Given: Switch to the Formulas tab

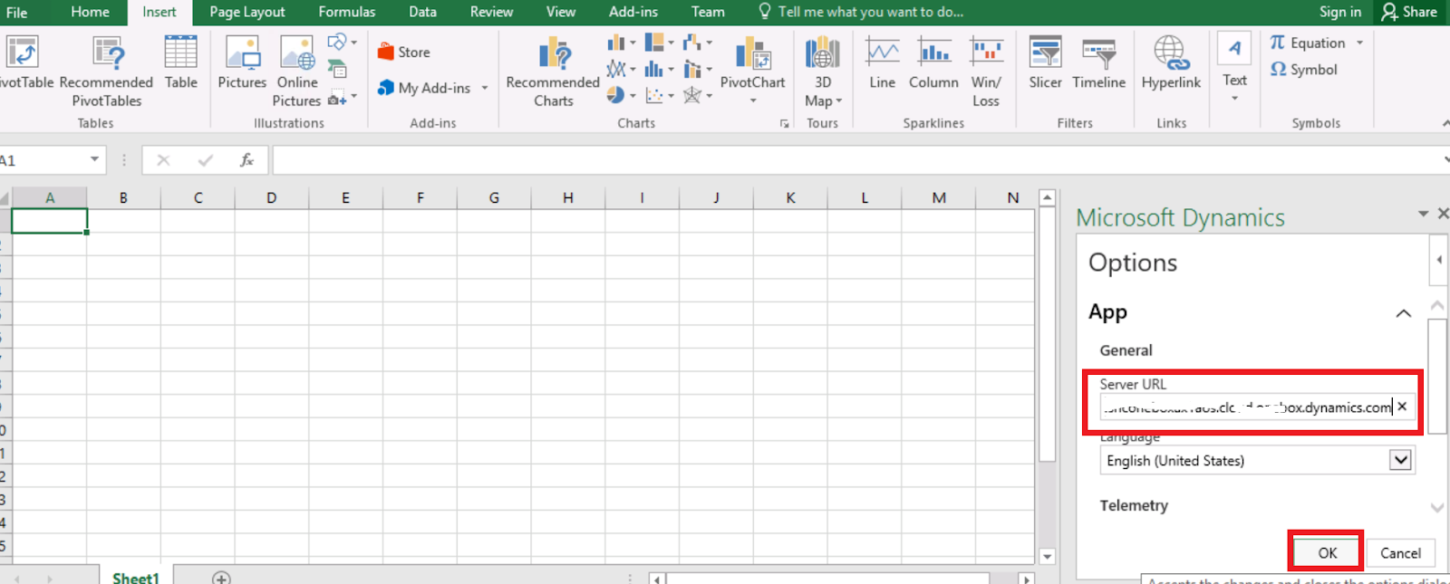Looking at the screenshot, I should [x=346, y=12].
